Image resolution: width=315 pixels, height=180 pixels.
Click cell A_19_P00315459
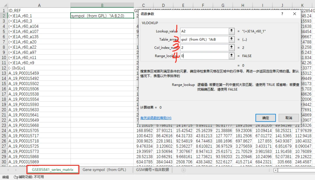coord(39,73)
